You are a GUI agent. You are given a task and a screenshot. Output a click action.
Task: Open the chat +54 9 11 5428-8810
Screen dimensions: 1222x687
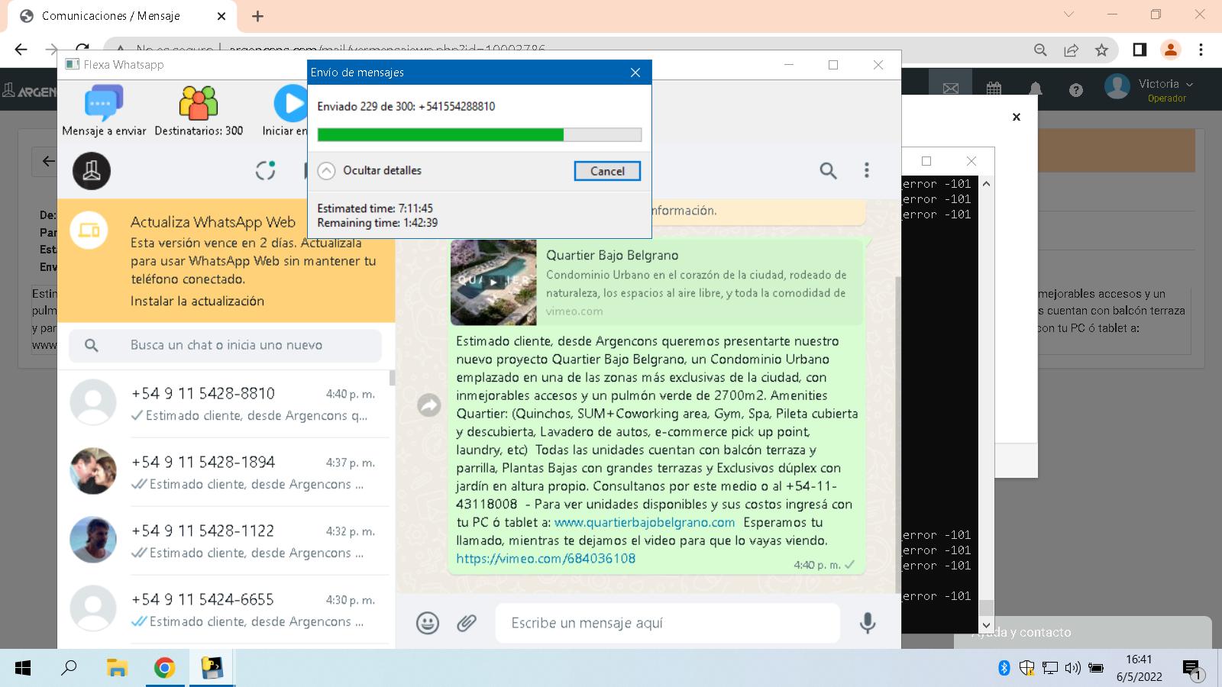[226, 404]
